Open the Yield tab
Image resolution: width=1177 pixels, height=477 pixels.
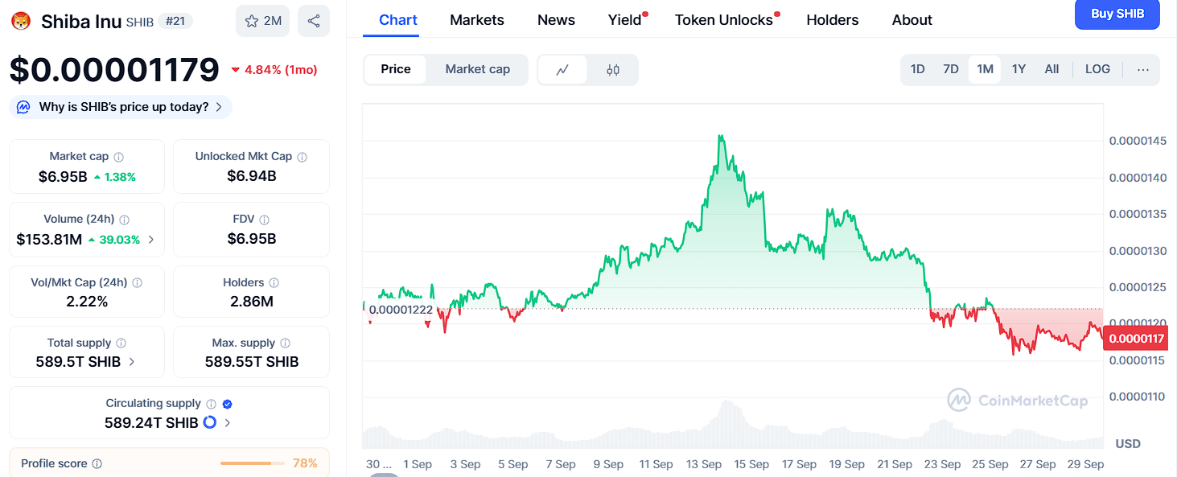coord(625,20)
